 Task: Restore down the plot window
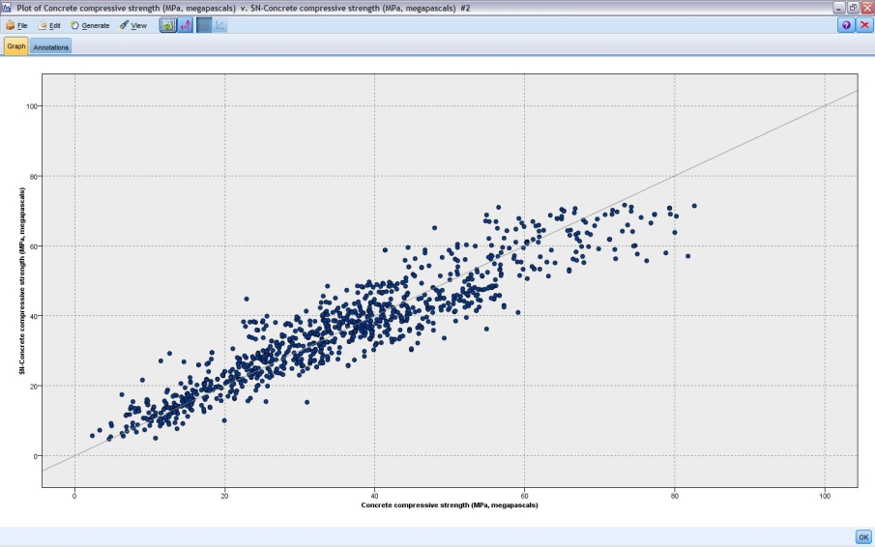tap(853, 8)
